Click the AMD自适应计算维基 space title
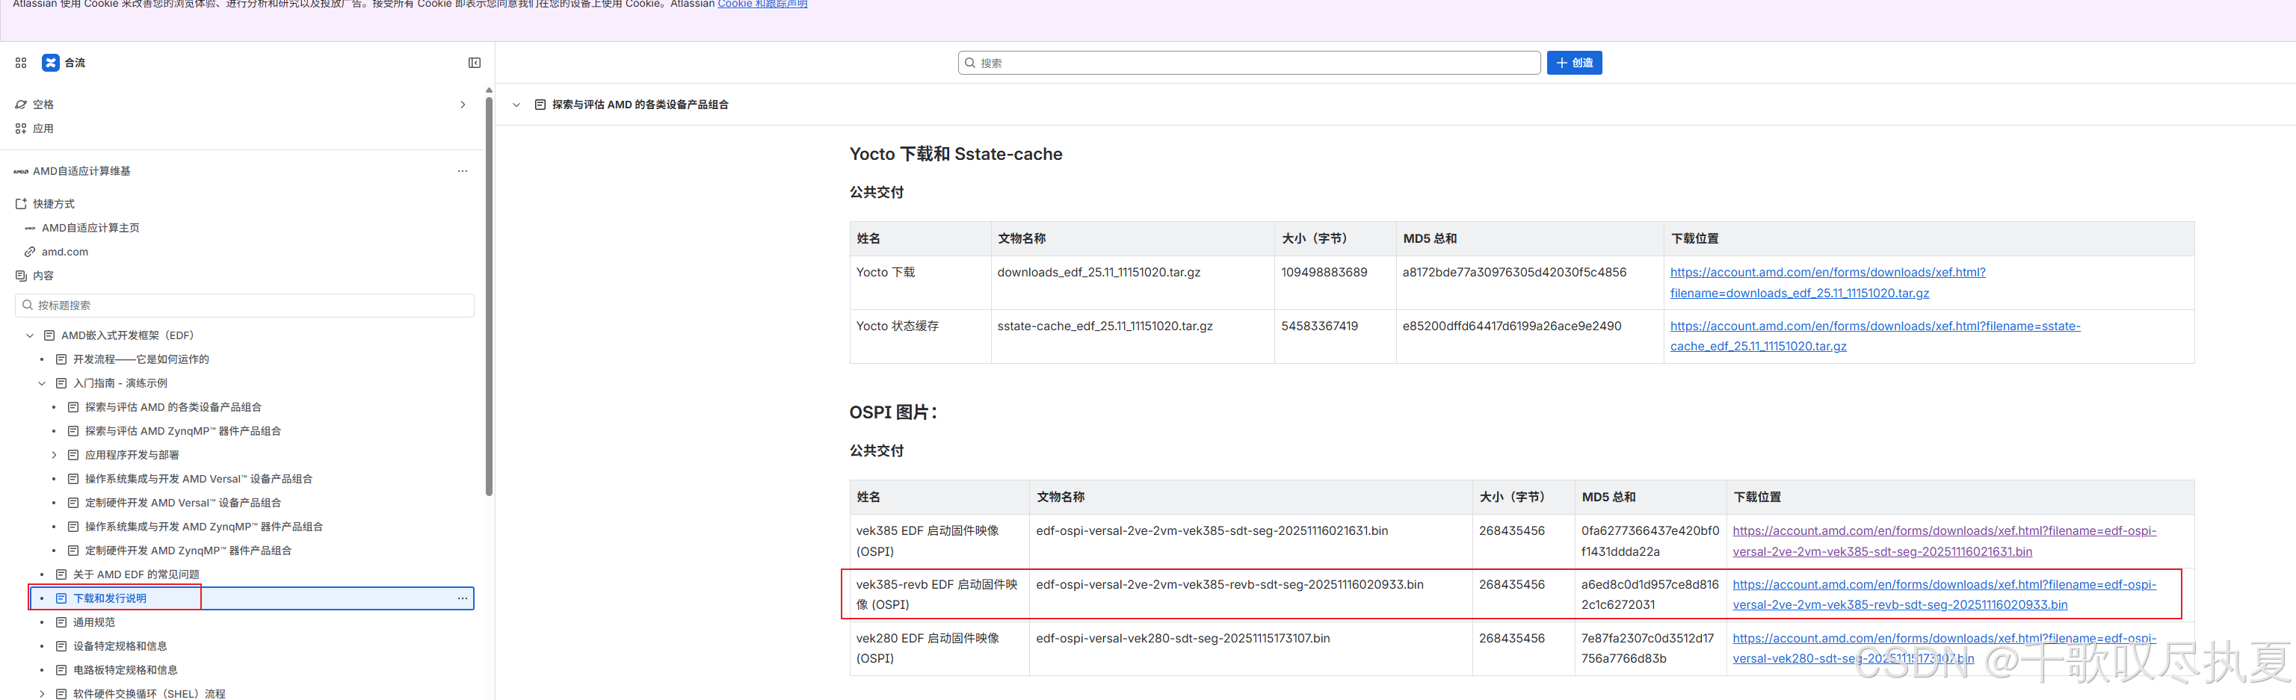This screenshot has width=2296, height=700. pos(81,171)
